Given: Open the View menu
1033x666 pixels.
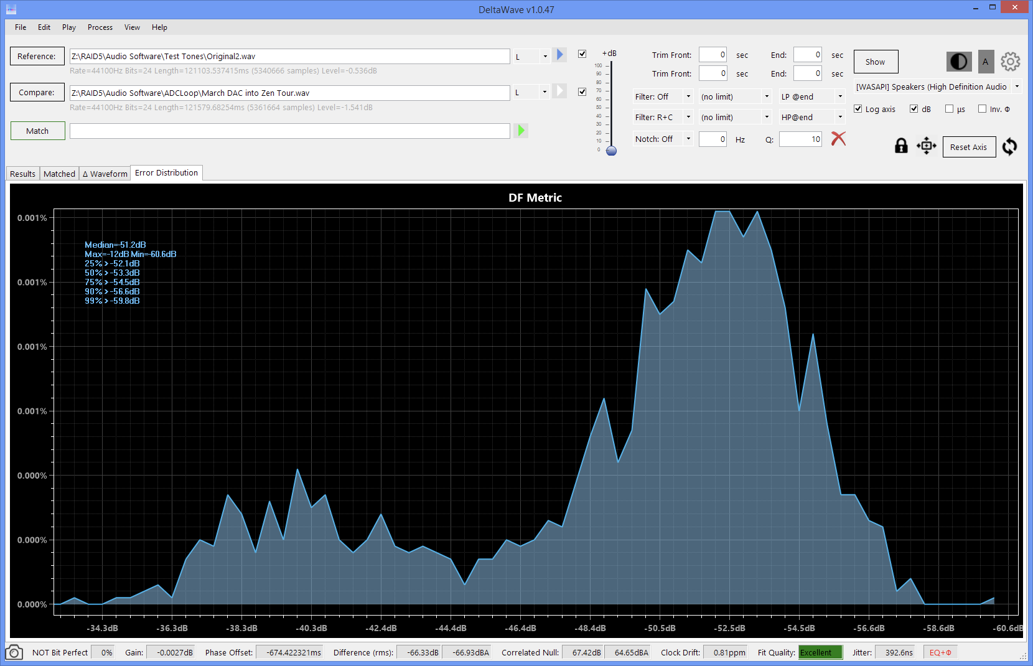Looking at the screenshot, I should [x=132, y=27].
